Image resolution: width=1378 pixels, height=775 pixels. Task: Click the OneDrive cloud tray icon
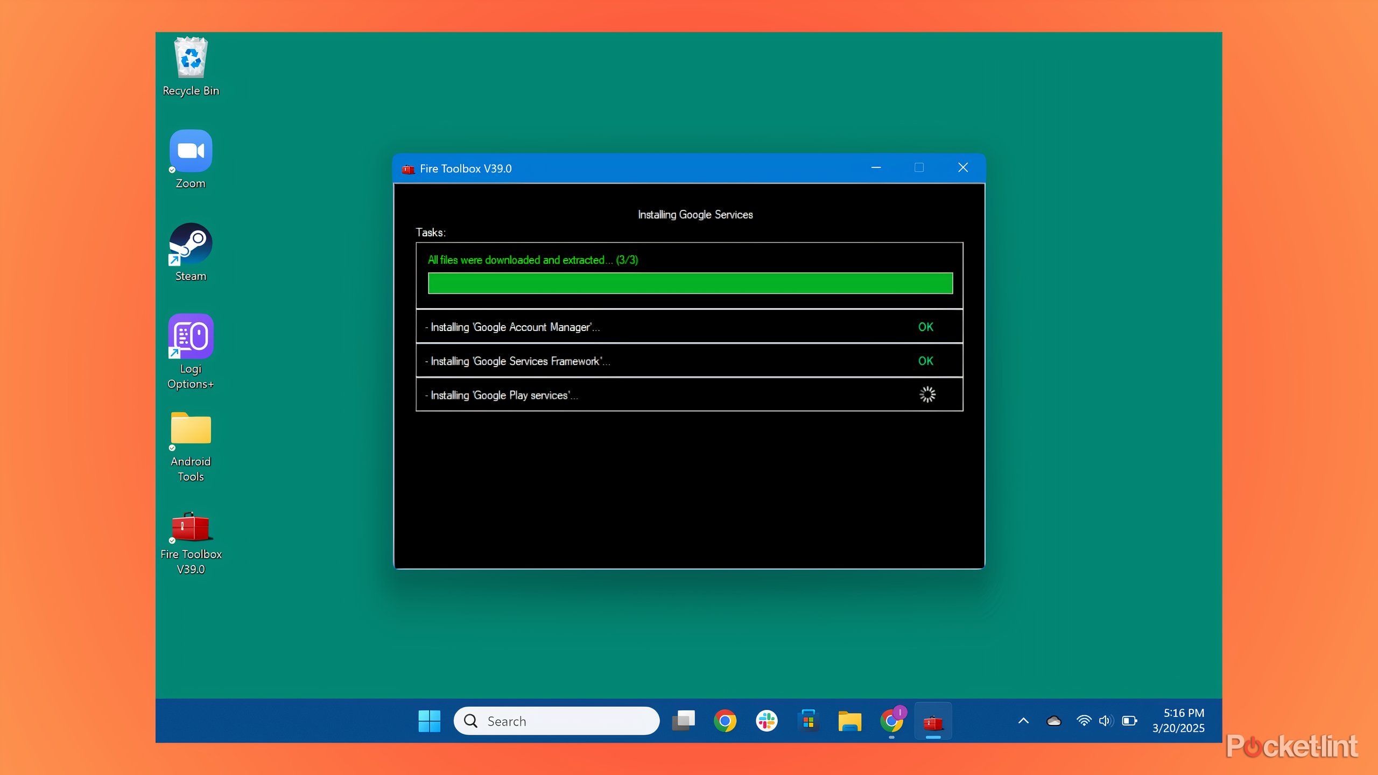(x=1053, y=721)
